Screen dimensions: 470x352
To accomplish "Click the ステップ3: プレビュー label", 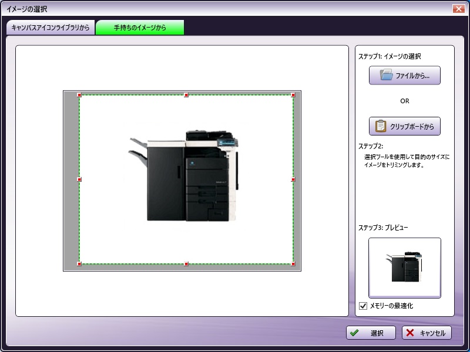I will point(383,228).
